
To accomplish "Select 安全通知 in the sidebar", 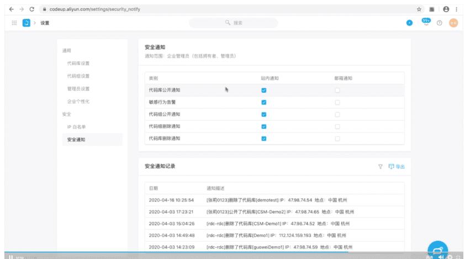I will point(92,139).
